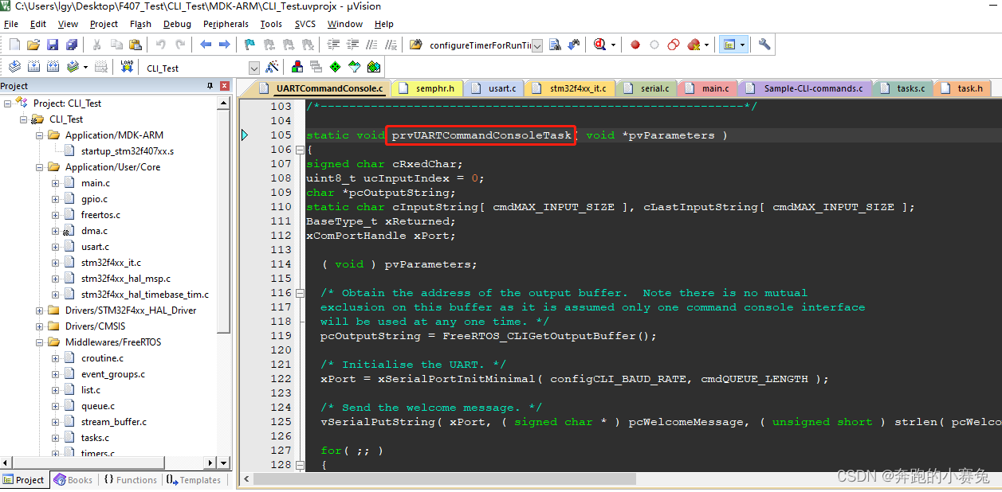Open a file using the folder icon

33,45
